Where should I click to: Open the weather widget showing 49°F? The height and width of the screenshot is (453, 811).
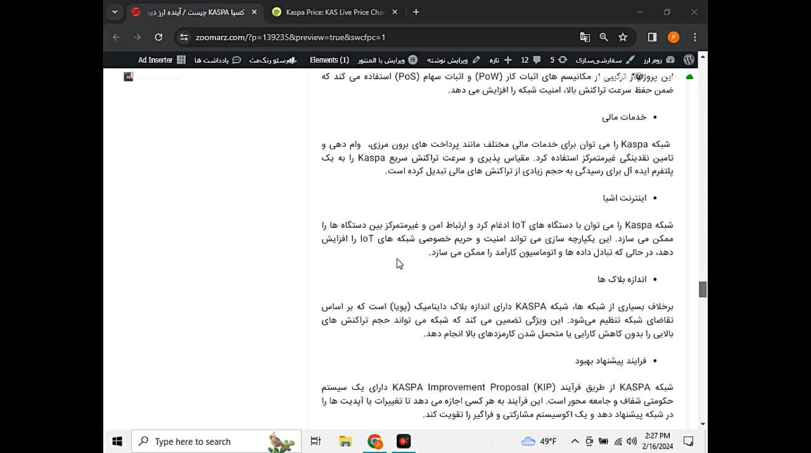click(539, 441)
